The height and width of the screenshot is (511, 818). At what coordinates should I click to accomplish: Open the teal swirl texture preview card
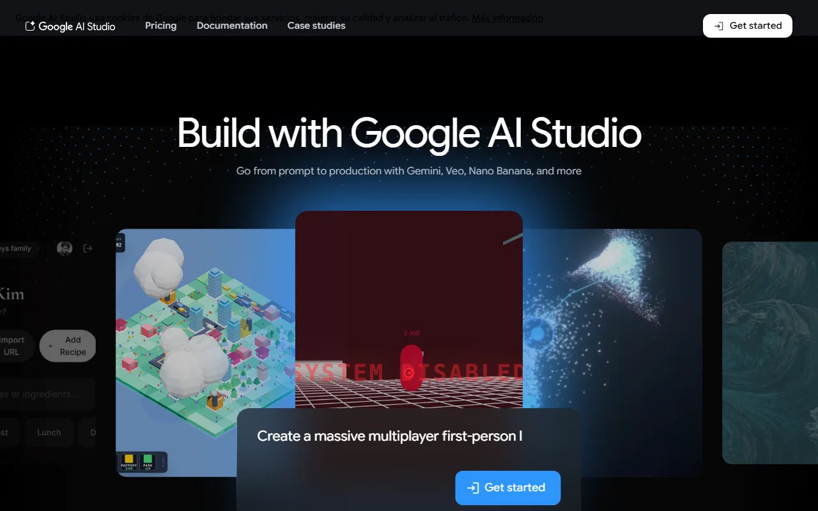click(x=770, y=353)
